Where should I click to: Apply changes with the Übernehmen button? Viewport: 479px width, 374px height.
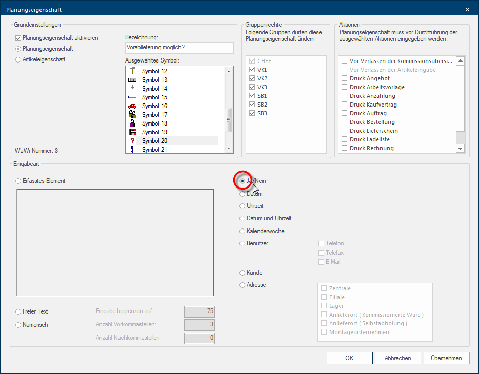tap(446, 358)
